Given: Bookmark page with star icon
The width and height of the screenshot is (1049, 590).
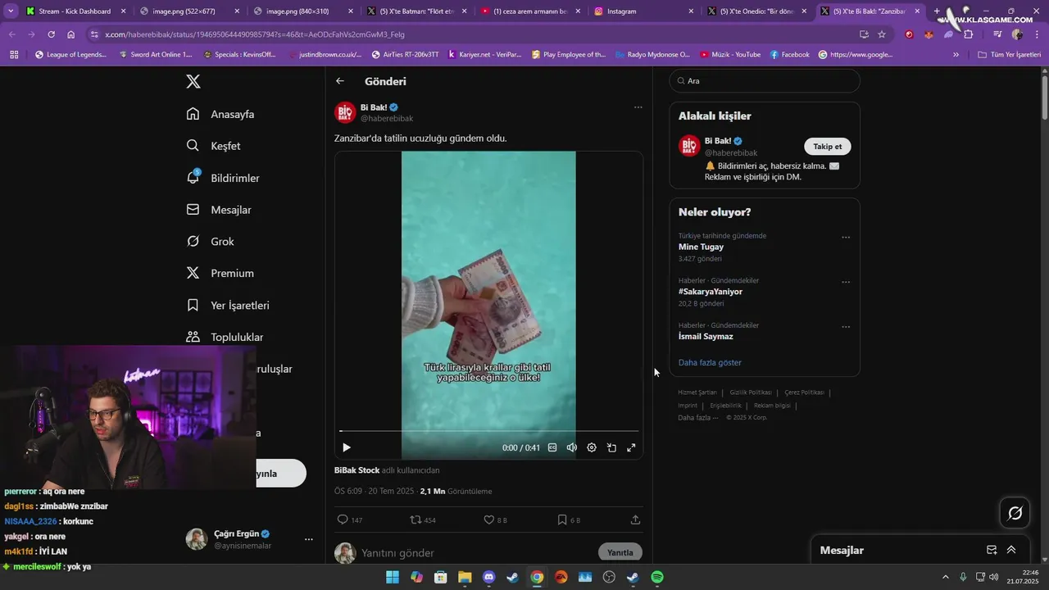Looking at the screenshot, I should 882,34.
